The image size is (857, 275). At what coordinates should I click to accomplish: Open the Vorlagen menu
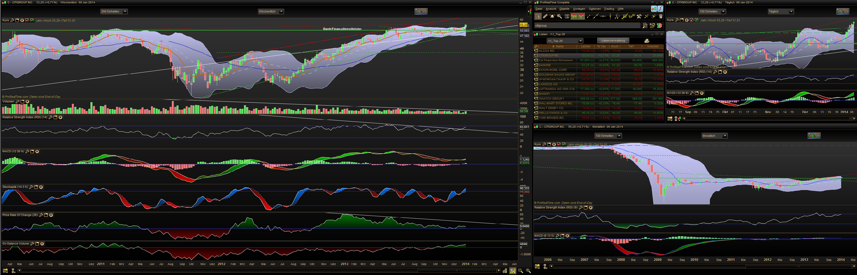579,9
